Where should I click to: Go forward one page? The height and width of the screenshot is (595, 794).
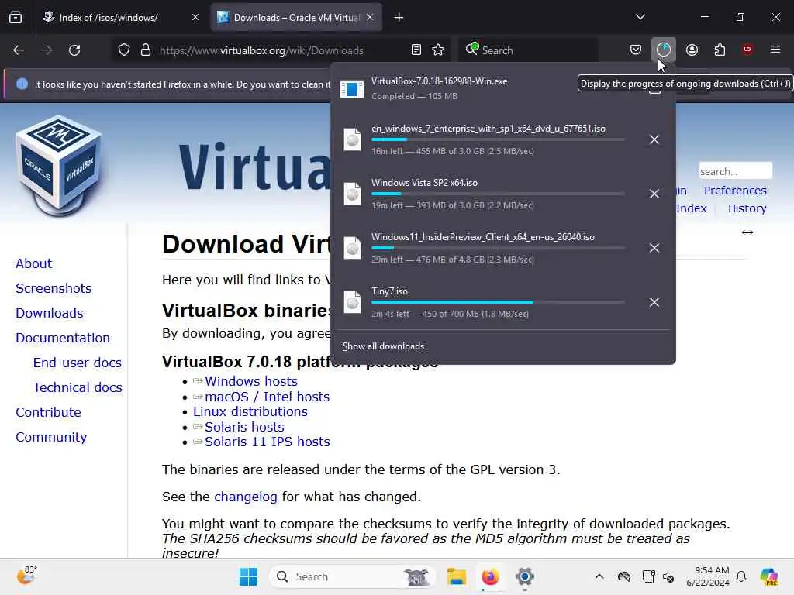[x=47, y=50]
